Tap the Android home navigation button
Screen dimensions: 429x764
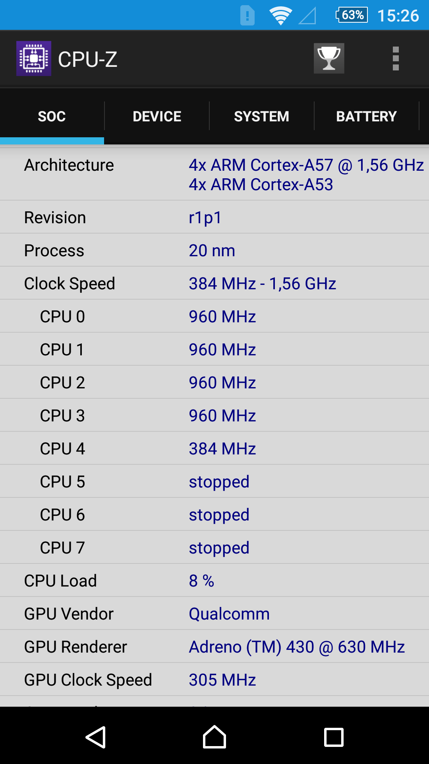[214, 737]
